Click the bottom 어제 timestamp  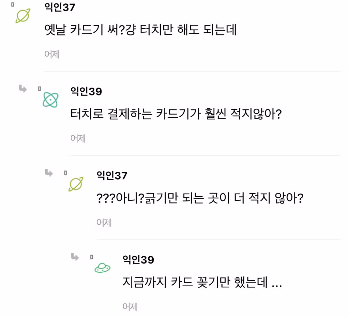point(130,307)
